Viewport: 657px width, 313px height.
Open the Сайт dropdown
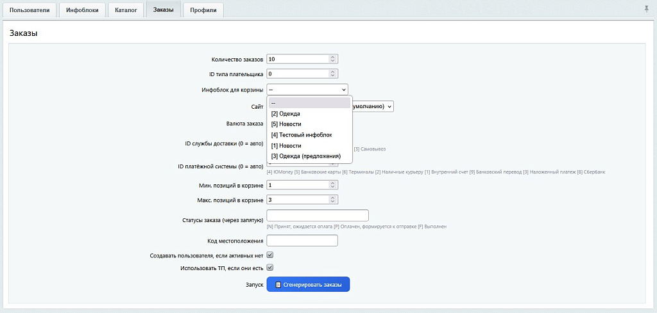click(389, 107)
